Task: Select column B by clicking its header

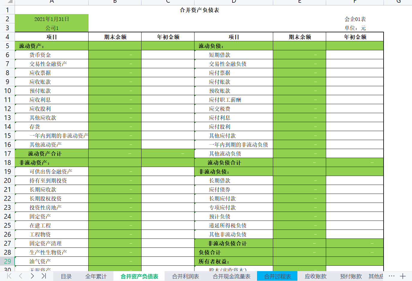Action: 115,2
